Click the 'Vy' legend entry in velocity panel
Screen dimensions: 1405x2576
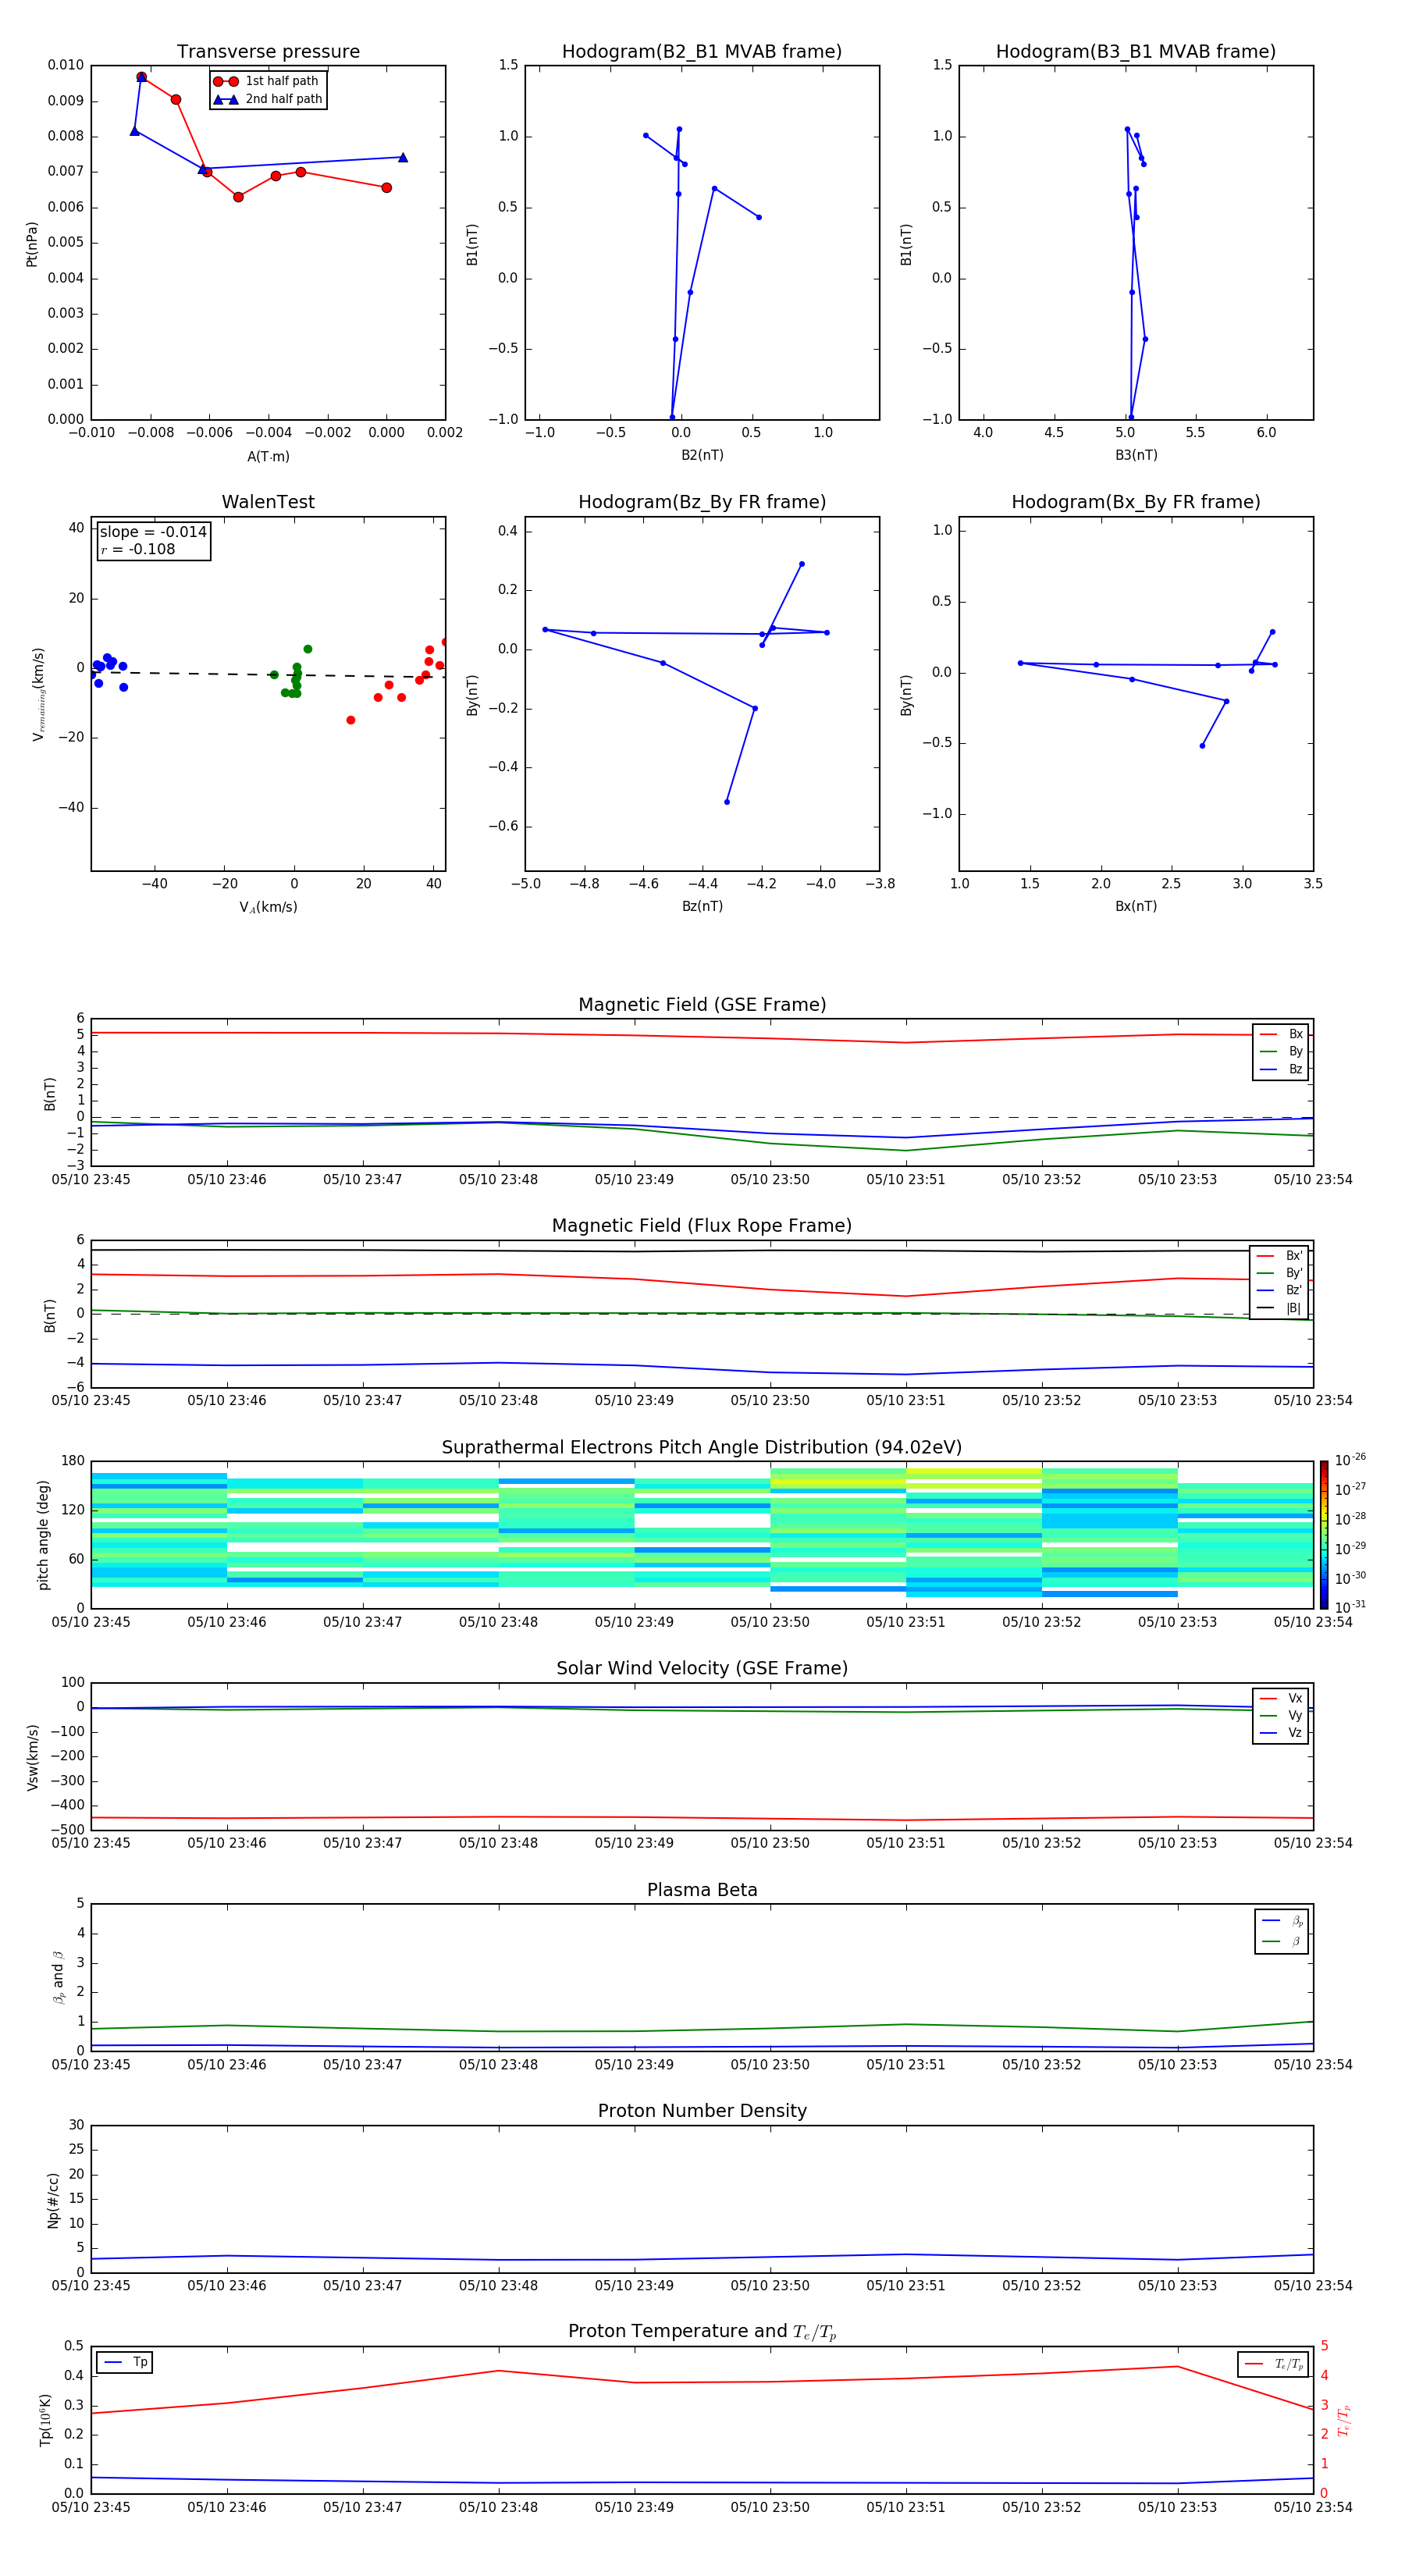(1281, 1715)
